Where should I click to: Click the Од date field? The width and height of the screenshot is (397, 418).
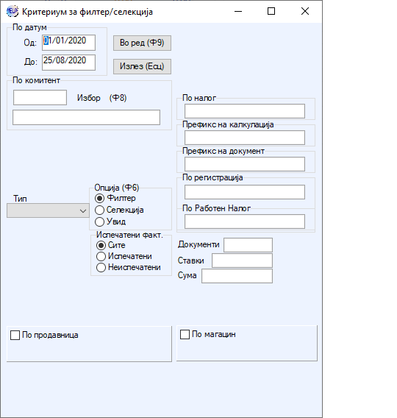click(x=68, y=43)
